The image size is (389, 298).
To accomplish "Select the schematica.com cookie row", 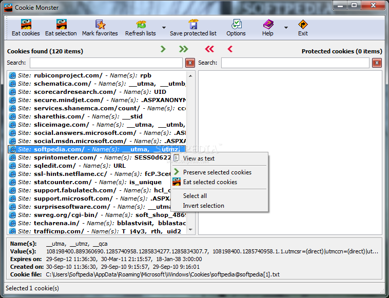I will point(97,84).
